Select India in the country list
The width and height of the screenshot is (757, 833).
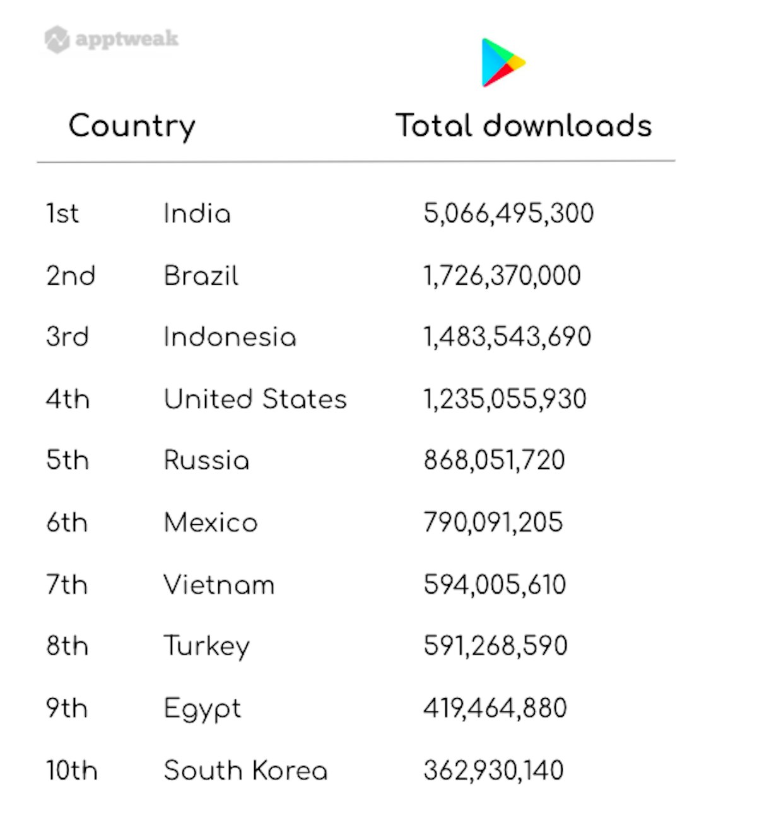[x=197, y=214]
